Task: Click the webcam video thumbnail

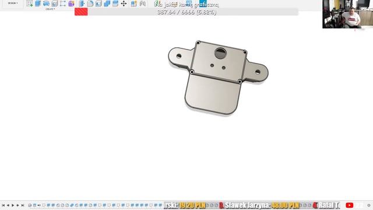Action: point(347,14)
